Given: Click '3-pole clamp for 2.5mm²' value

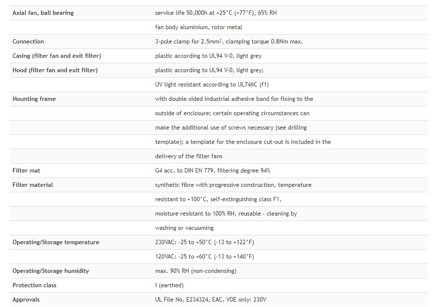Looking at the screenshot, I should coord(189,42).
